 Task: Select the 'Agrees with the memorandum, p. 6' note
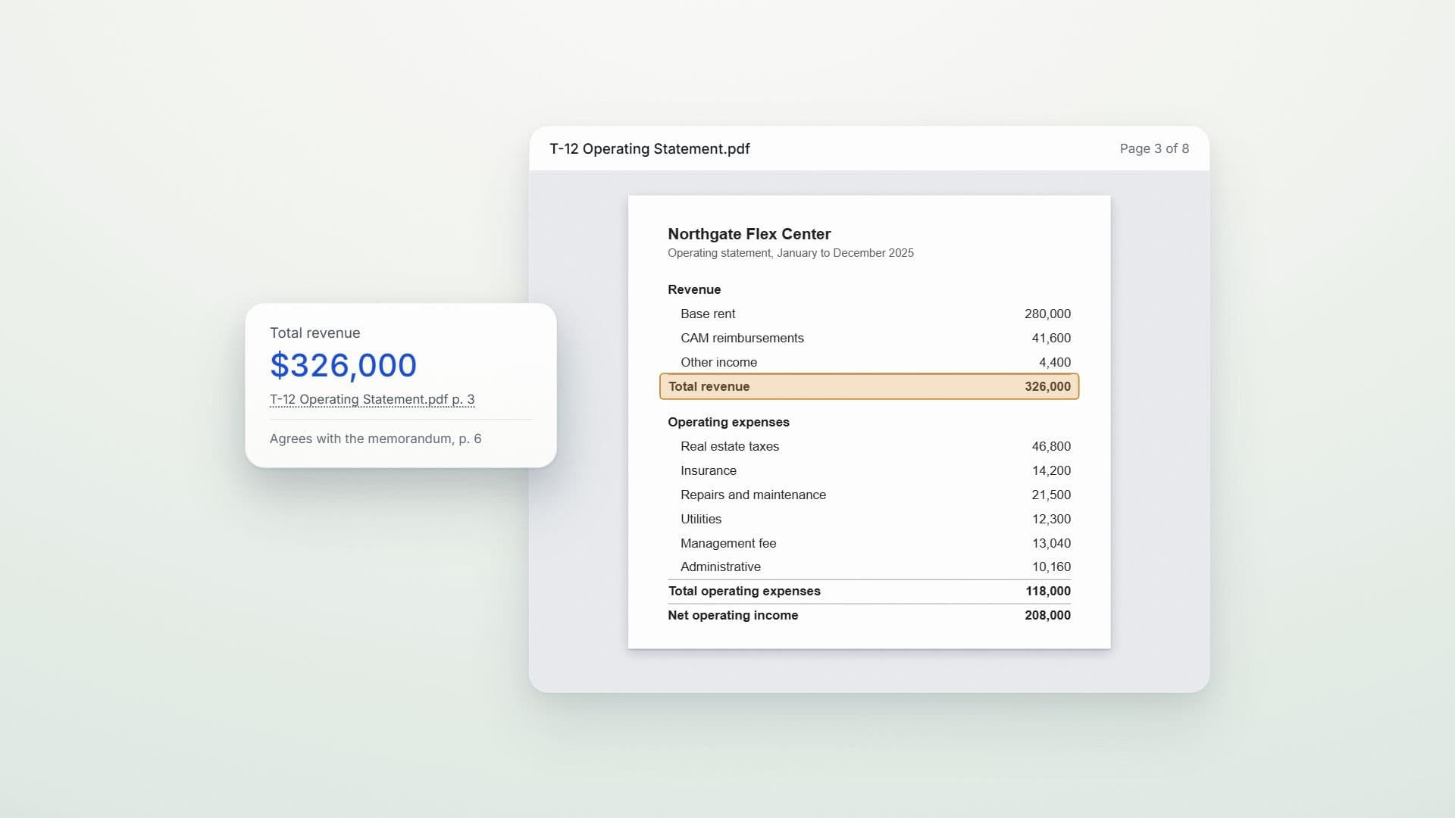(x=375, y=439)
